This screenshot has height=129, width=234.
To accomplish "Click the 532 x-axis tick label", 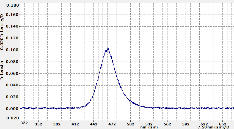I will point(149,124).
